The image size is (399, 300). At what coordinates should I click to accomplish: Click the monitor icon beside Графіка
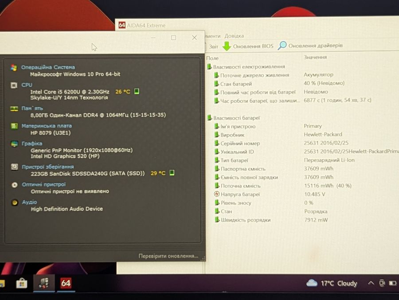click(x=15, y=144)
